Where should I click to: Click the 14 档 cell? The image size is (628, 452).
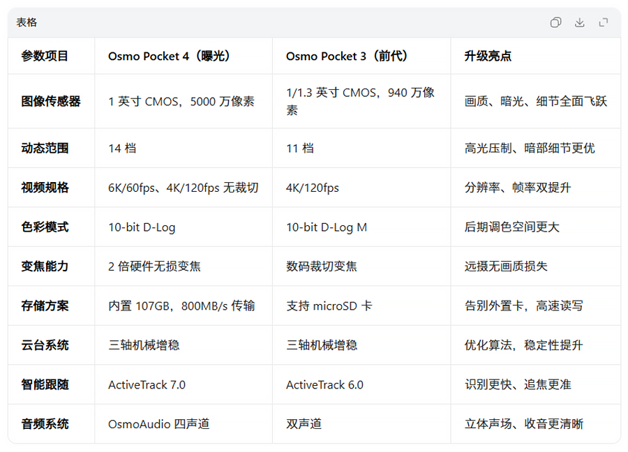coord(121,148)
